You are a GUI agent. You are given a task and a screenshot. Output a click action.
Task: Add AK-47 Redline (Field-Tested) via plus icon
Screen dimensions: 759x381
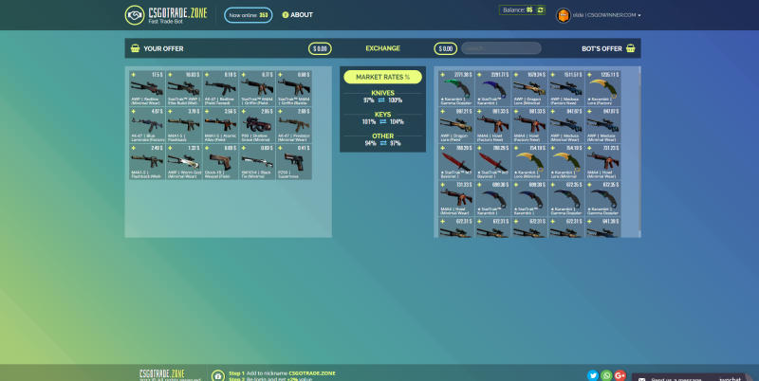(x=207, y=75)
